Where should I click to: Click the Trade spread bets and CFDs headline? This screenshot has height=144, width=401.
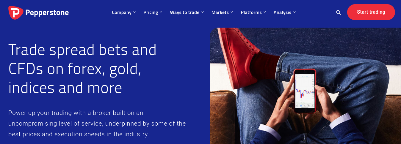coord(82,69)
